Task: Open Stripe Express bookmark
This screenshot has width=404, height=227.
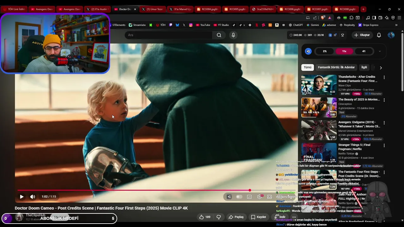Action: (x=368, y=25)
